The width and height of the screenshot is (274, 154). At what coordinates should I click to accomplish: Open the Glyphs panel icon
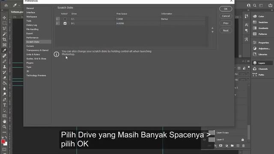pyautogui.click(x=247, y=39)
